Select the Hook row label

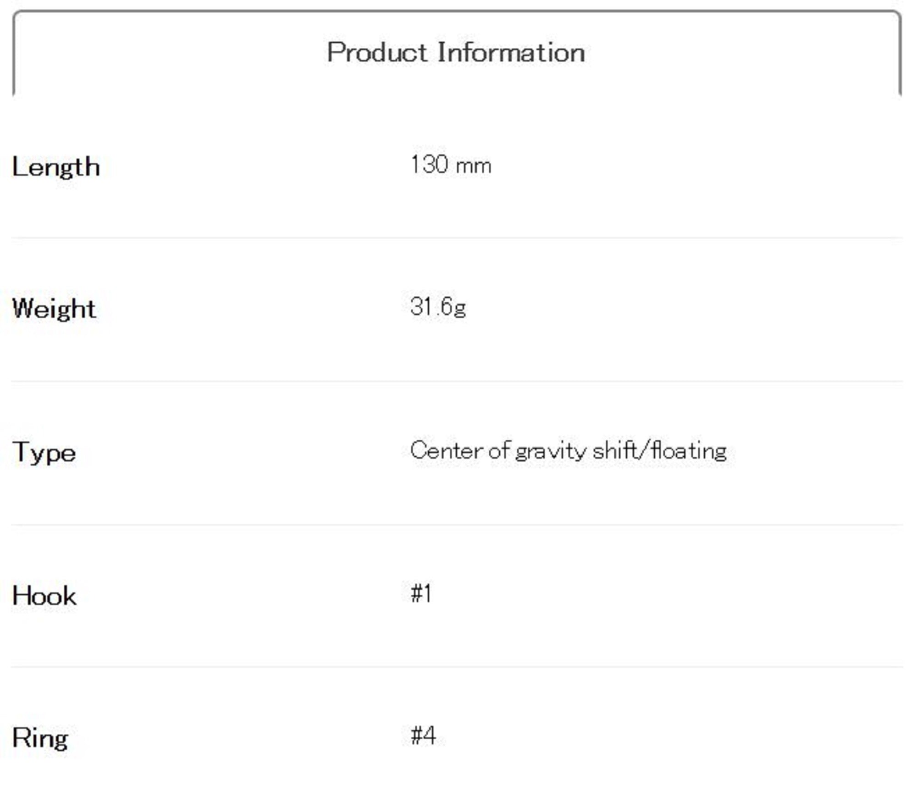pos(44,596)
